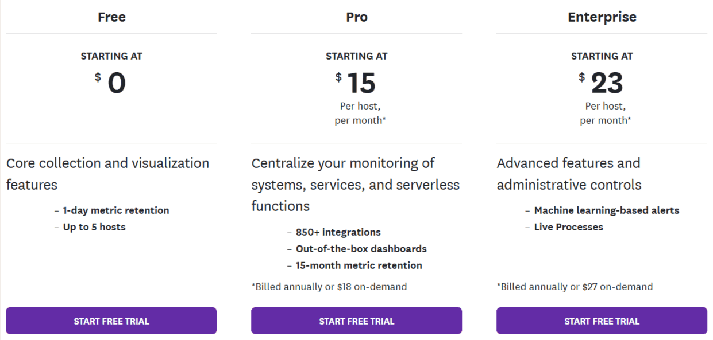Select the Free plan heading
Image resolution: width=713 pixels, height=340 pixels.
click(x=111, y=17)
